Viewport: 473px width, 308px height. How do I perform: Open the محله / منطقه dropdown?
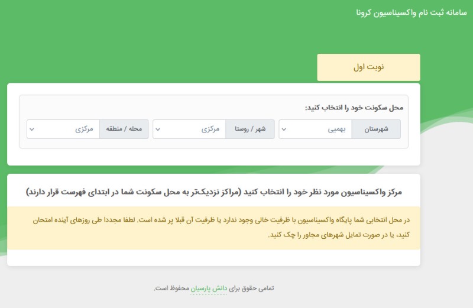pyautogui.click(x=63, y=129)
